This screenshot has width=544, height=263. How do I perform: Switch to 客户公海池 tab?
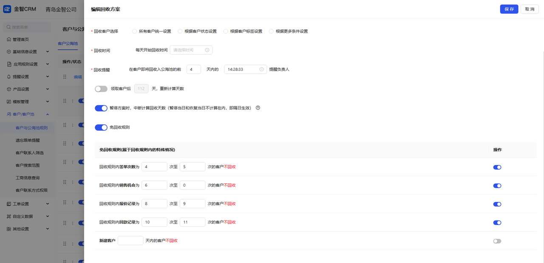68,44
